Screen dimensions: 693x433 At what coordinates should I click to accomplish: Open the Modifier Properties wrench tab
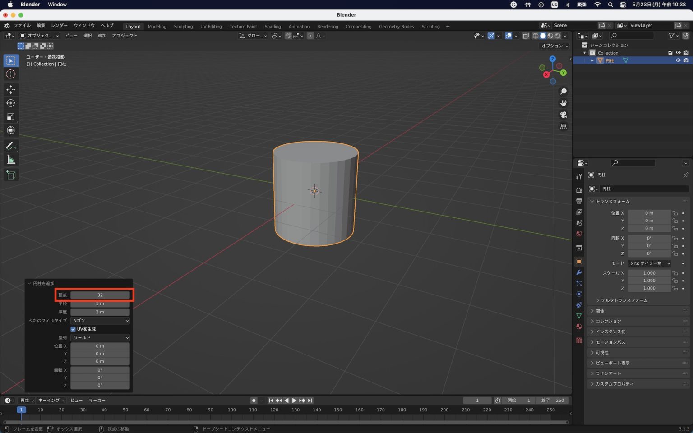click(x=579, y=273)
